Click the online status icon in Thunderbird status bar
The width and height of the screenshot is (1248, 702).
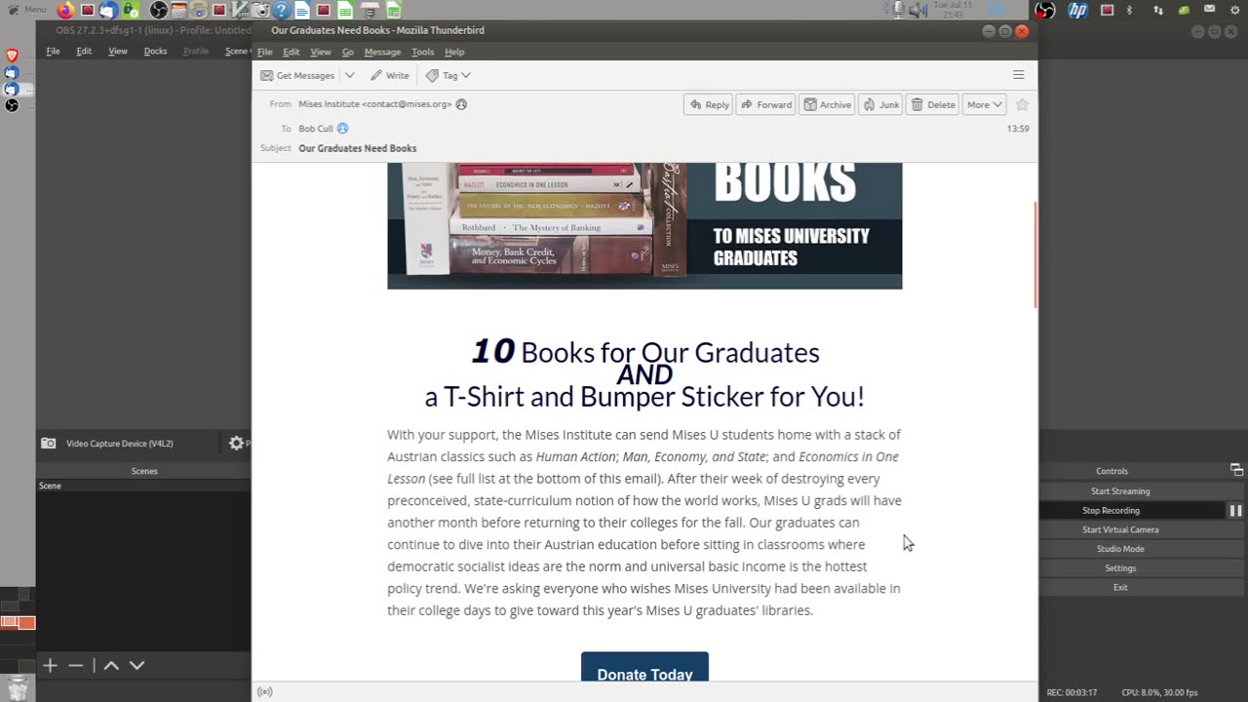tap(265, 692)
